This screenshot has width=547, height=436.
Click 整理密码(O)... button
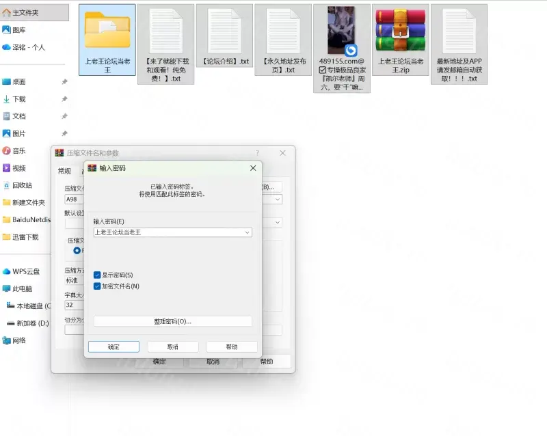(x=173, y=321)
